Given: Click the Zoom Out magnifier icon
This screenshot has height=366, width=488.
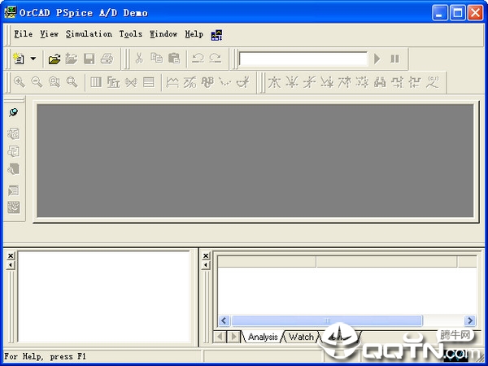Looking at the screenshot, I should [37, 82].
